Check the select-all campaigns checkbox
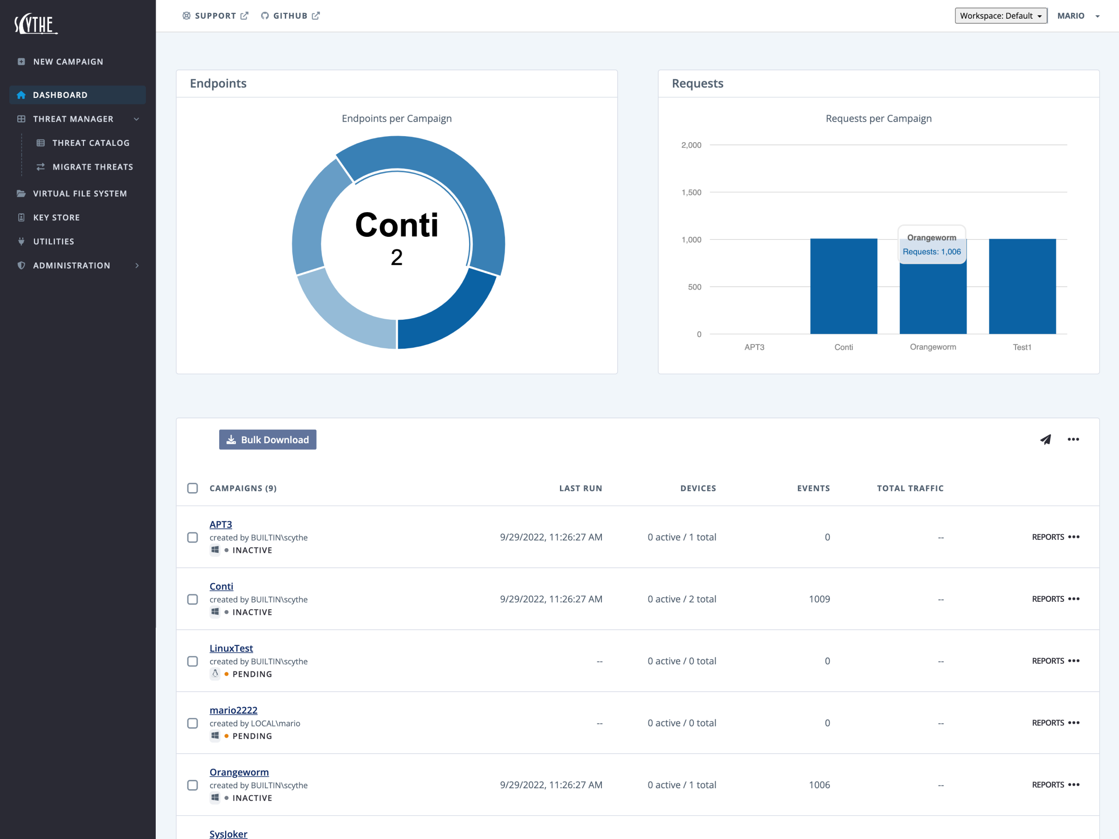 [192, 488]
